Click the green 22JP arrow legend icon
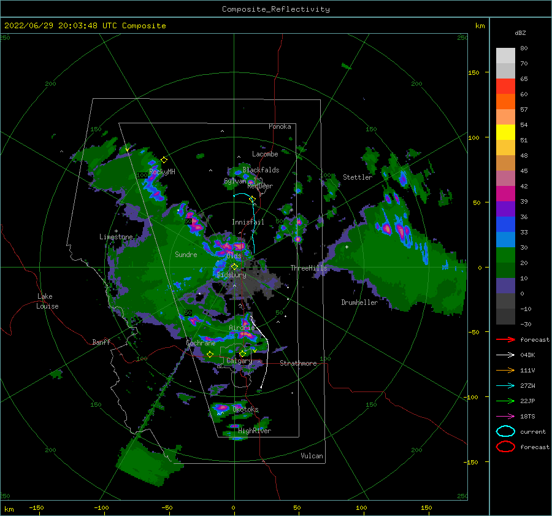 tap(505, 401)
